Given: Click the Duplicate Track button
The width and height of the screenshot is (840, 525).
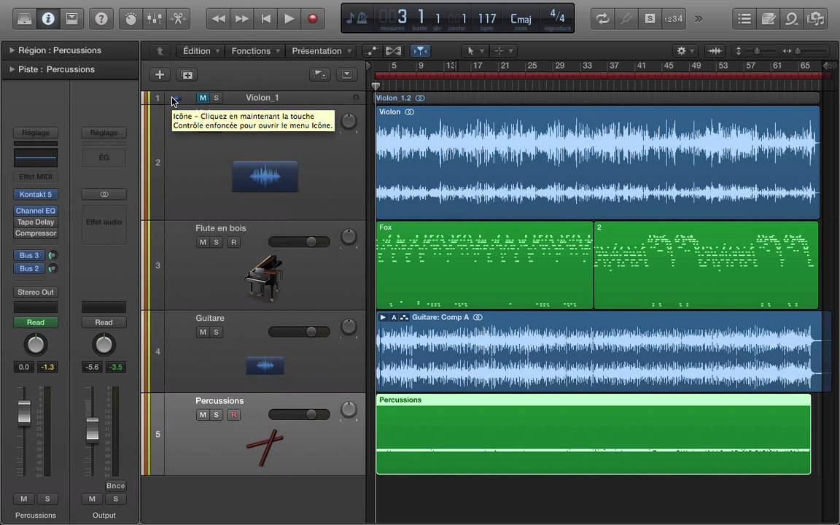Looking at the screenshot, I should (187, 74).
